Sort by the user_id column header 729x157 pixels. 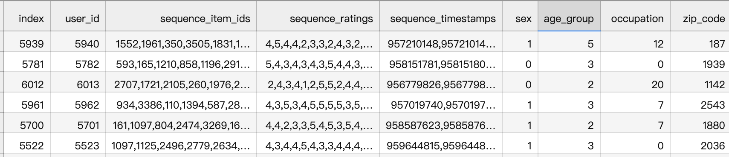(78, 19)
